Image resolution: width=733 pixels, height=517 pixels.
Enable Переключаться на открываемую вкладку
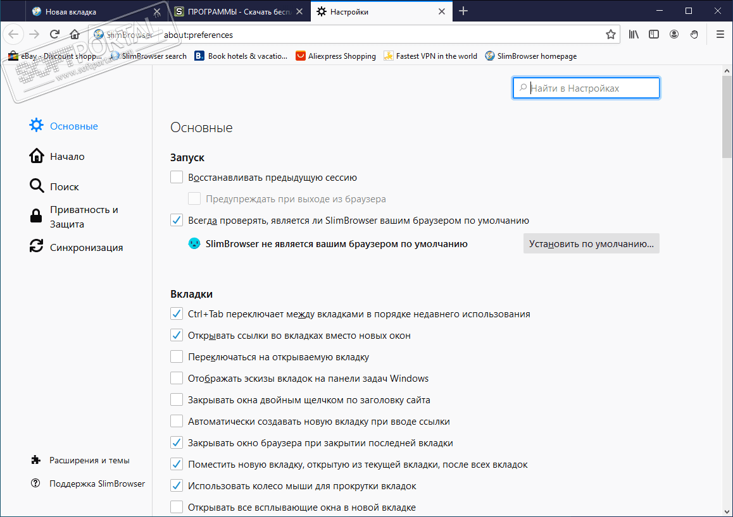[x=176, y=357]
